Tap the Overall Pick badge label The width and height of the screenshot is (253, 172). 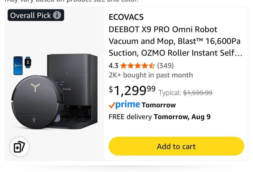click(x=30, y=15)
